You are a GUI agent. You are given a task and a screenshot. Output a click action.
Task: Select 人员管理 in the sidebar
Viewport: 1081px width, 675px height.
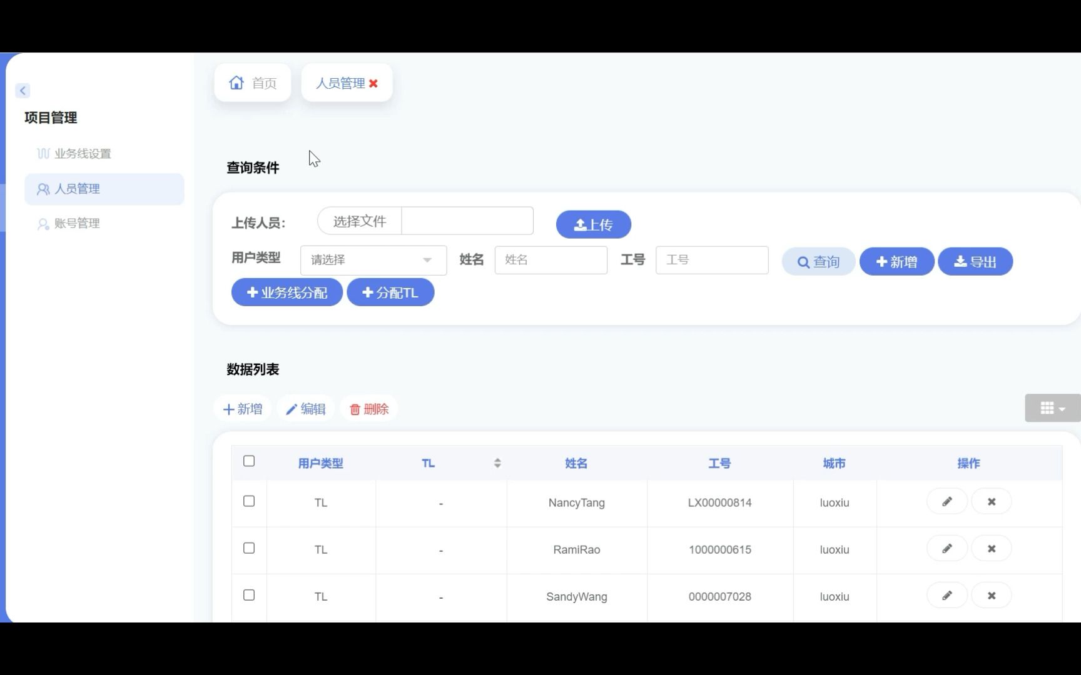pyautogui.click(x=104, y=189)
